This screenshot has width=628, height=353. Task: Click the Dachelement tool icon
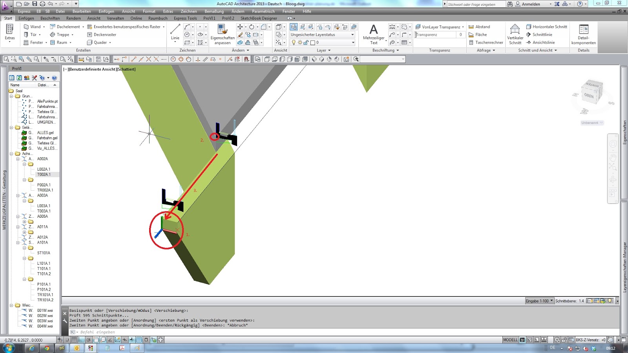pos(53,27)
